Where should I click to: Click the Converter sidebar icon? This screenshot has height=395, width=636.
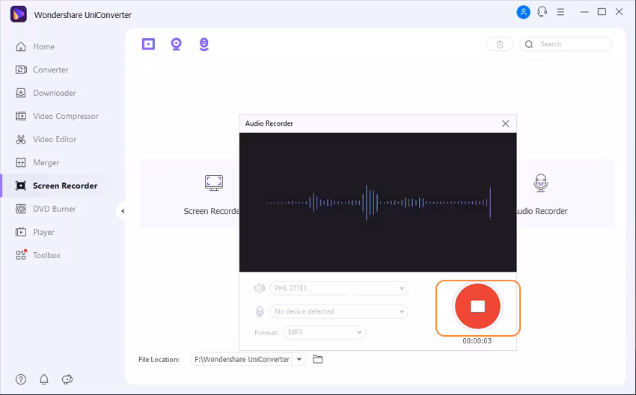(21, 70)
